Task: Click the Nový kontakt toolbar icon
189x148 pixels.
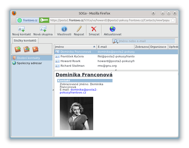Action: [21, 29]
